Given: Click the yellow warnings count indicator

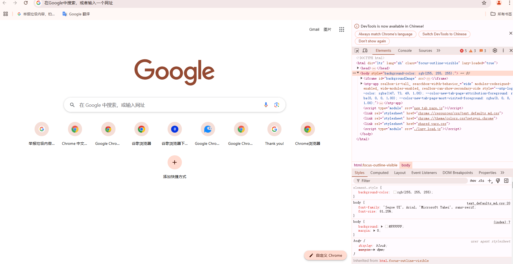Looking at the screenshot, I should 473,51.
